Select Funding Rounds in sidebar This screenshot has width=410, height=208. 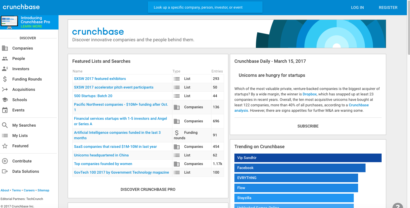point(27,79)
